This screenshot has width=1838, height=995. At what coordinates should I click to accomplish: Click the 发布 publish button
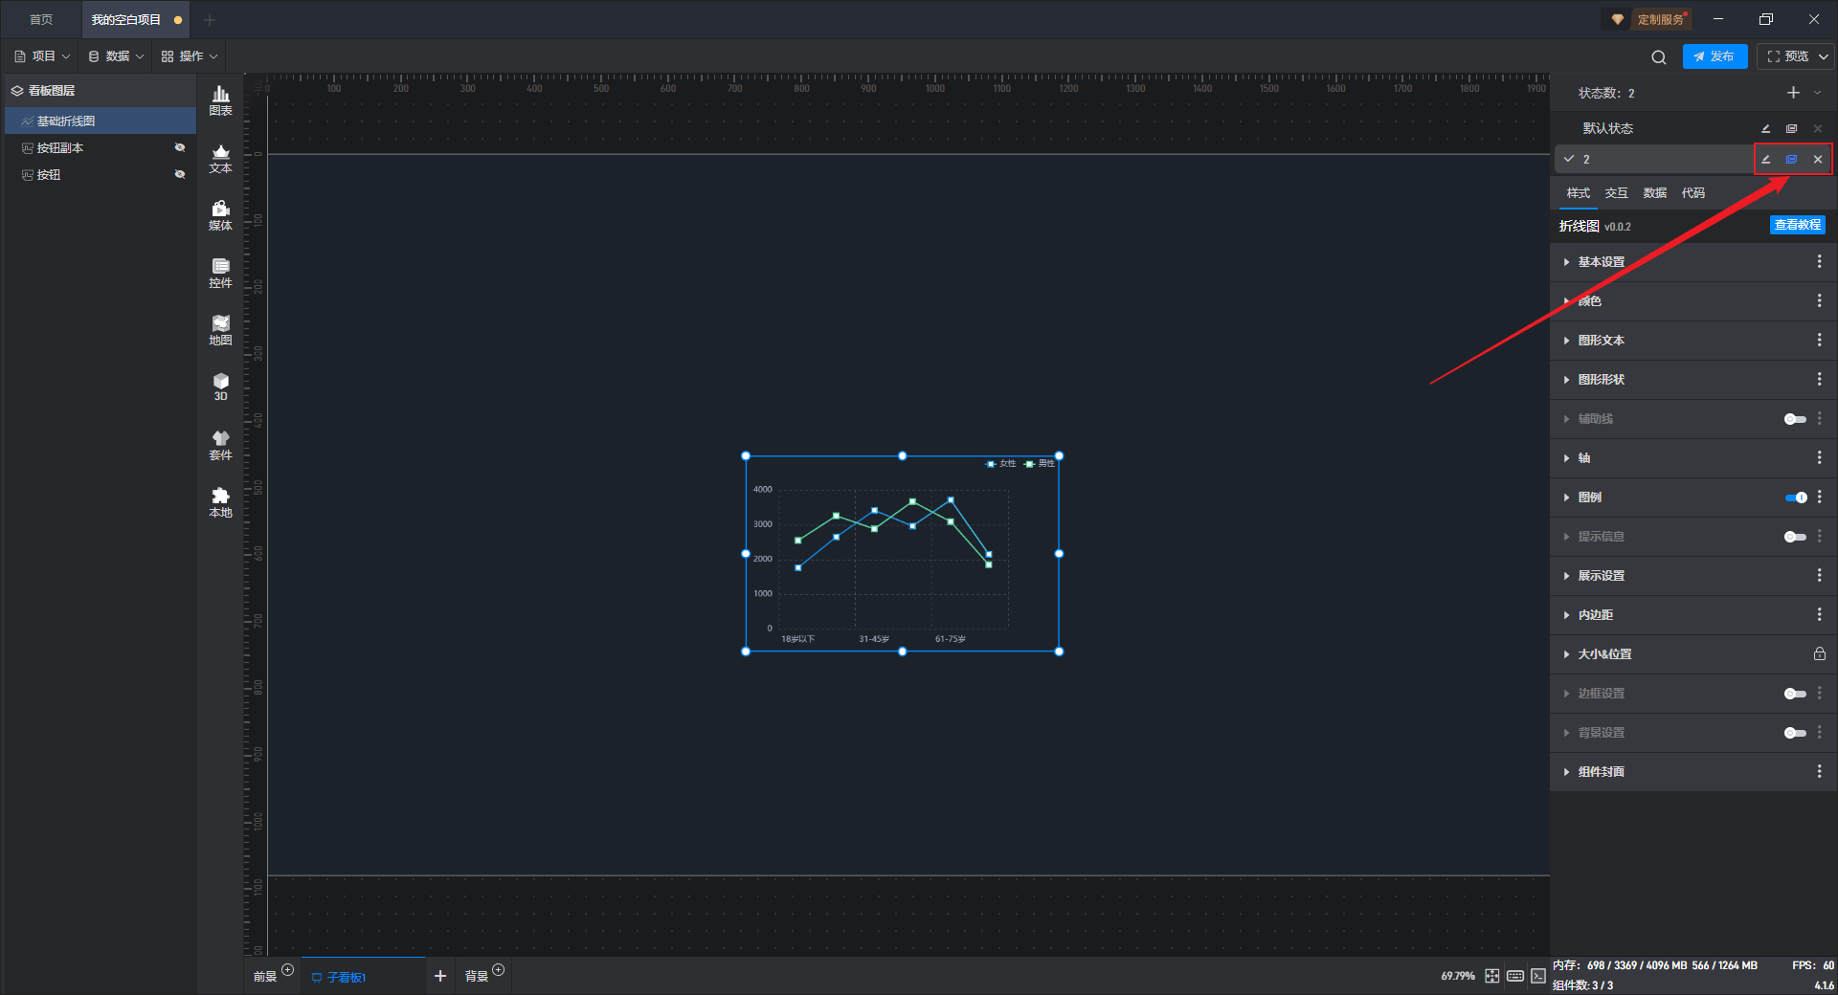[x=1715, y=56]
